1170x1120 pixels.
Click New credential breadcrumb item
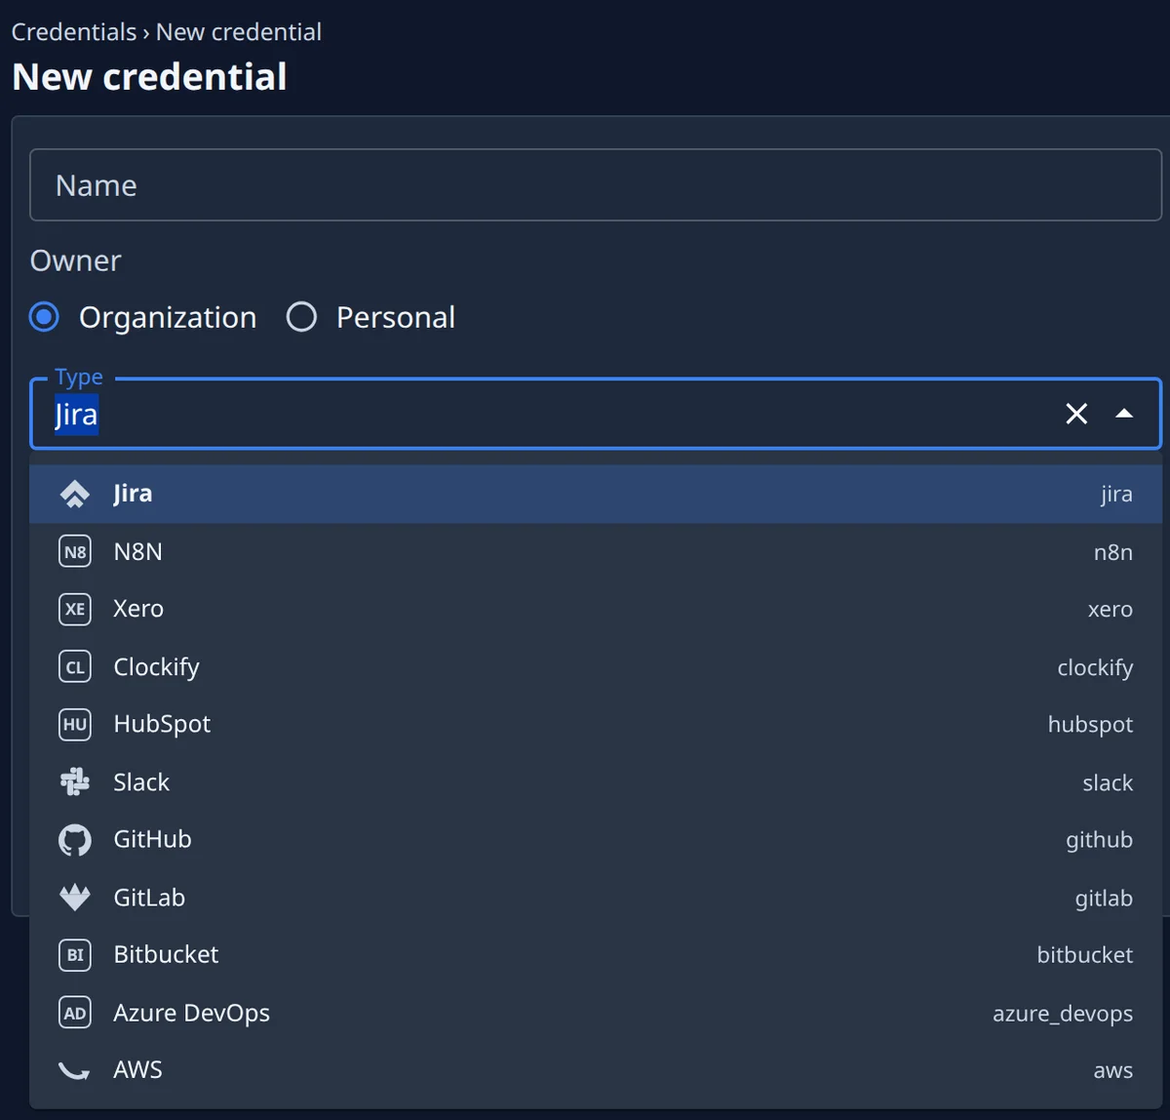pos(239,32)
